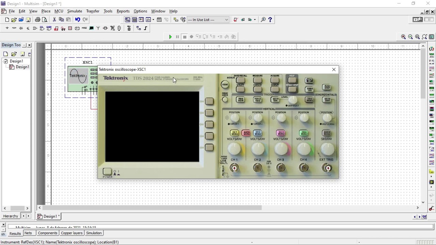Viewport: 436px width, 245px height.
Task: Place an RF antenna component
Action: point(98,28)
